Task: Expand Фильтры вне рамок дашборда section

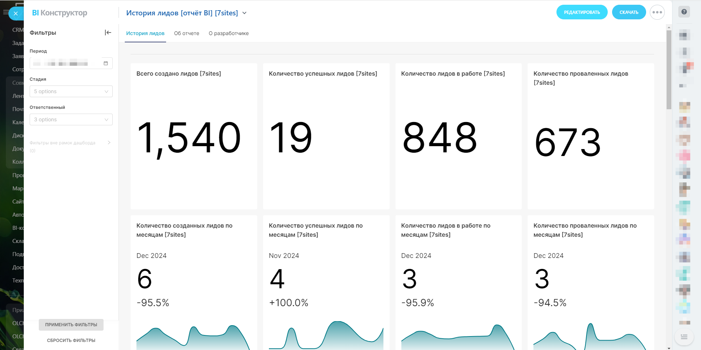Action: coord(109,142)
